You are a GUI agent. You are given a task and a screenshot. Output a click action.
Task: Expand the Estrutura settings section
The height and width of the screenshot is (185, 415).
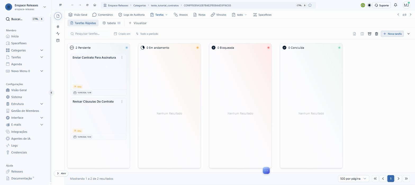[42, 104]
